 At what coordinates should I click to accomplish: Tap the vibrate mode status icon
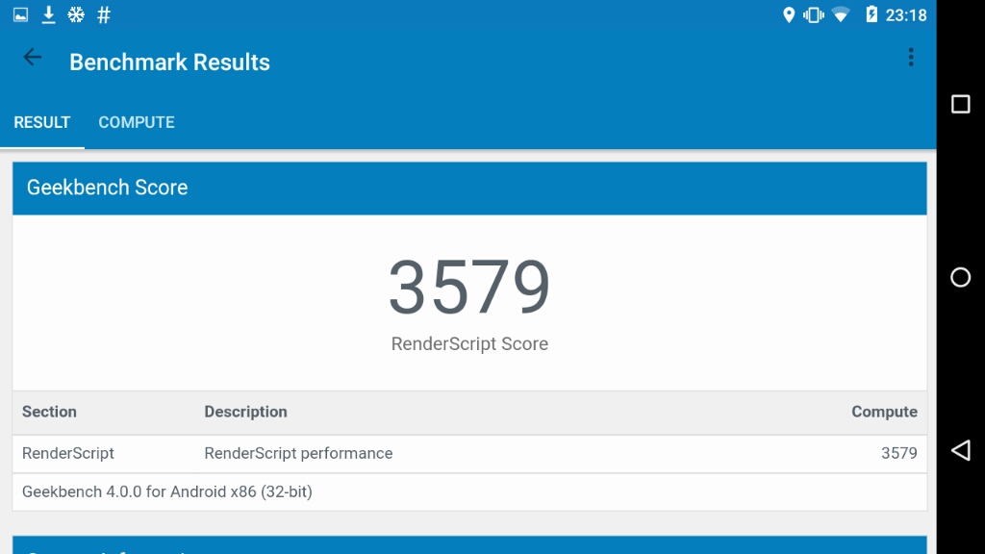(814, 15)
